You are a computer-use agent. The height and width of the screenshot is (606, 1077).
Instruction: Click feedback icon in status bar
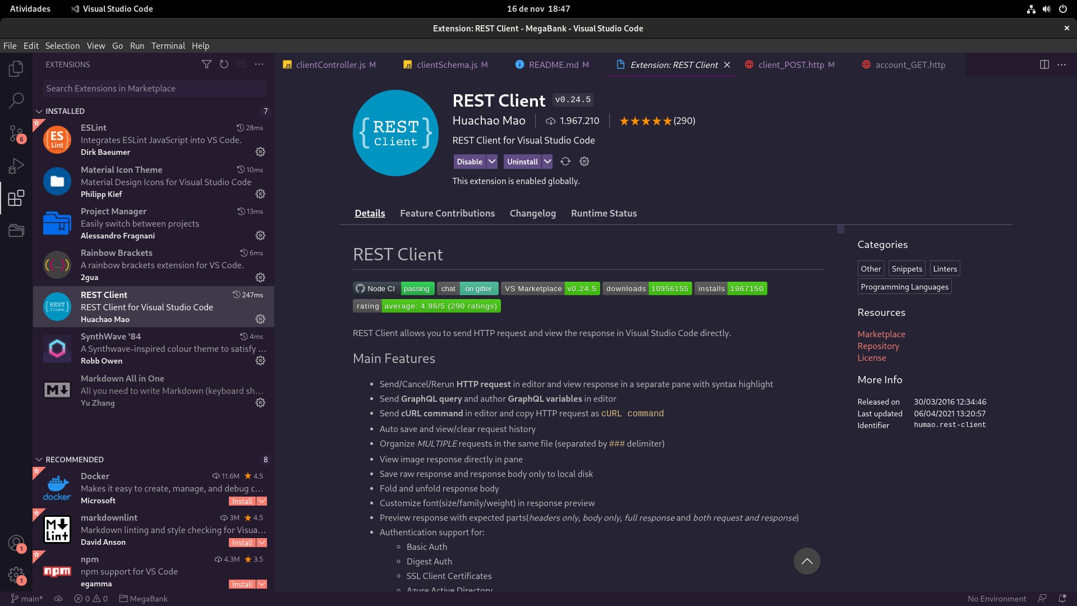tap(1042, 599)
